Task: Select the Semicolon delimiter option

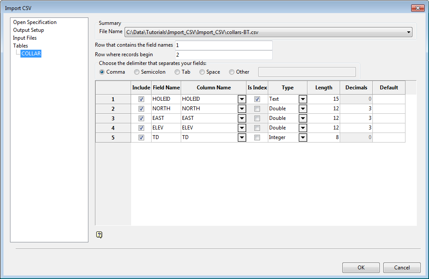Action: click(137, 72)
